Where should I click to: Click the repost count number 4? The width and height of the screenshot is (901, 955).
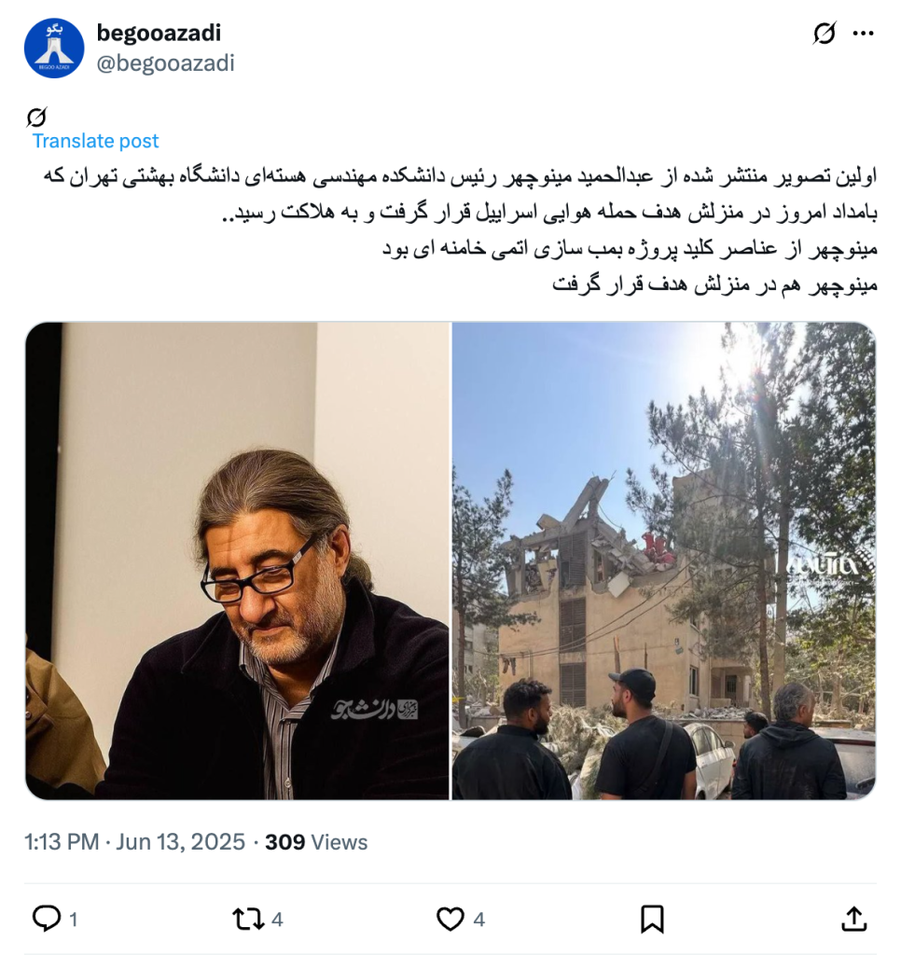[x=277, y=920]
